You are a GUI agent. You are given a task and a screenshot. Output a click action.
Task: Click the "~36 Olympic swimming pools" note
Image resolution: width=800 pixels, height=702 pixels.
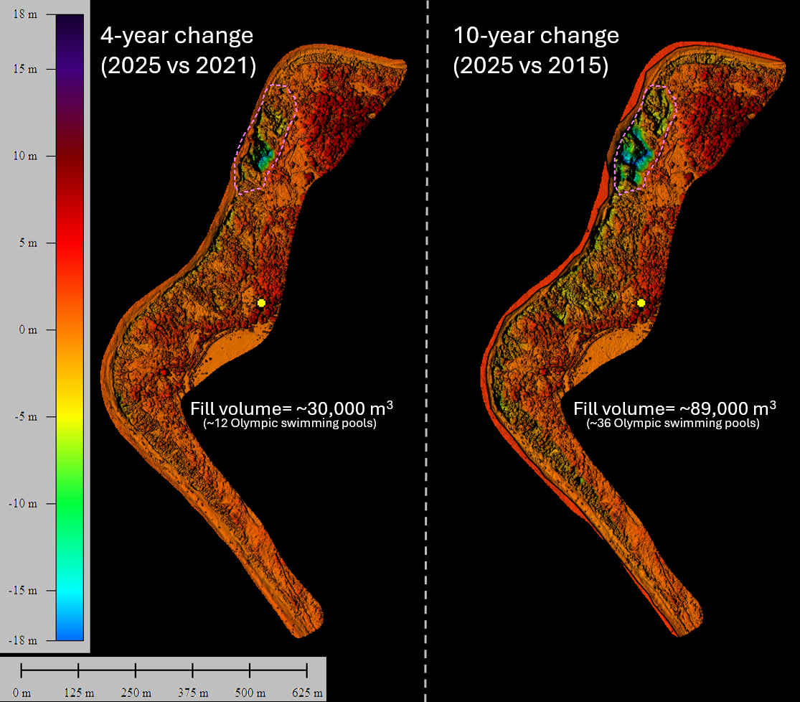(x=673, y=423)
